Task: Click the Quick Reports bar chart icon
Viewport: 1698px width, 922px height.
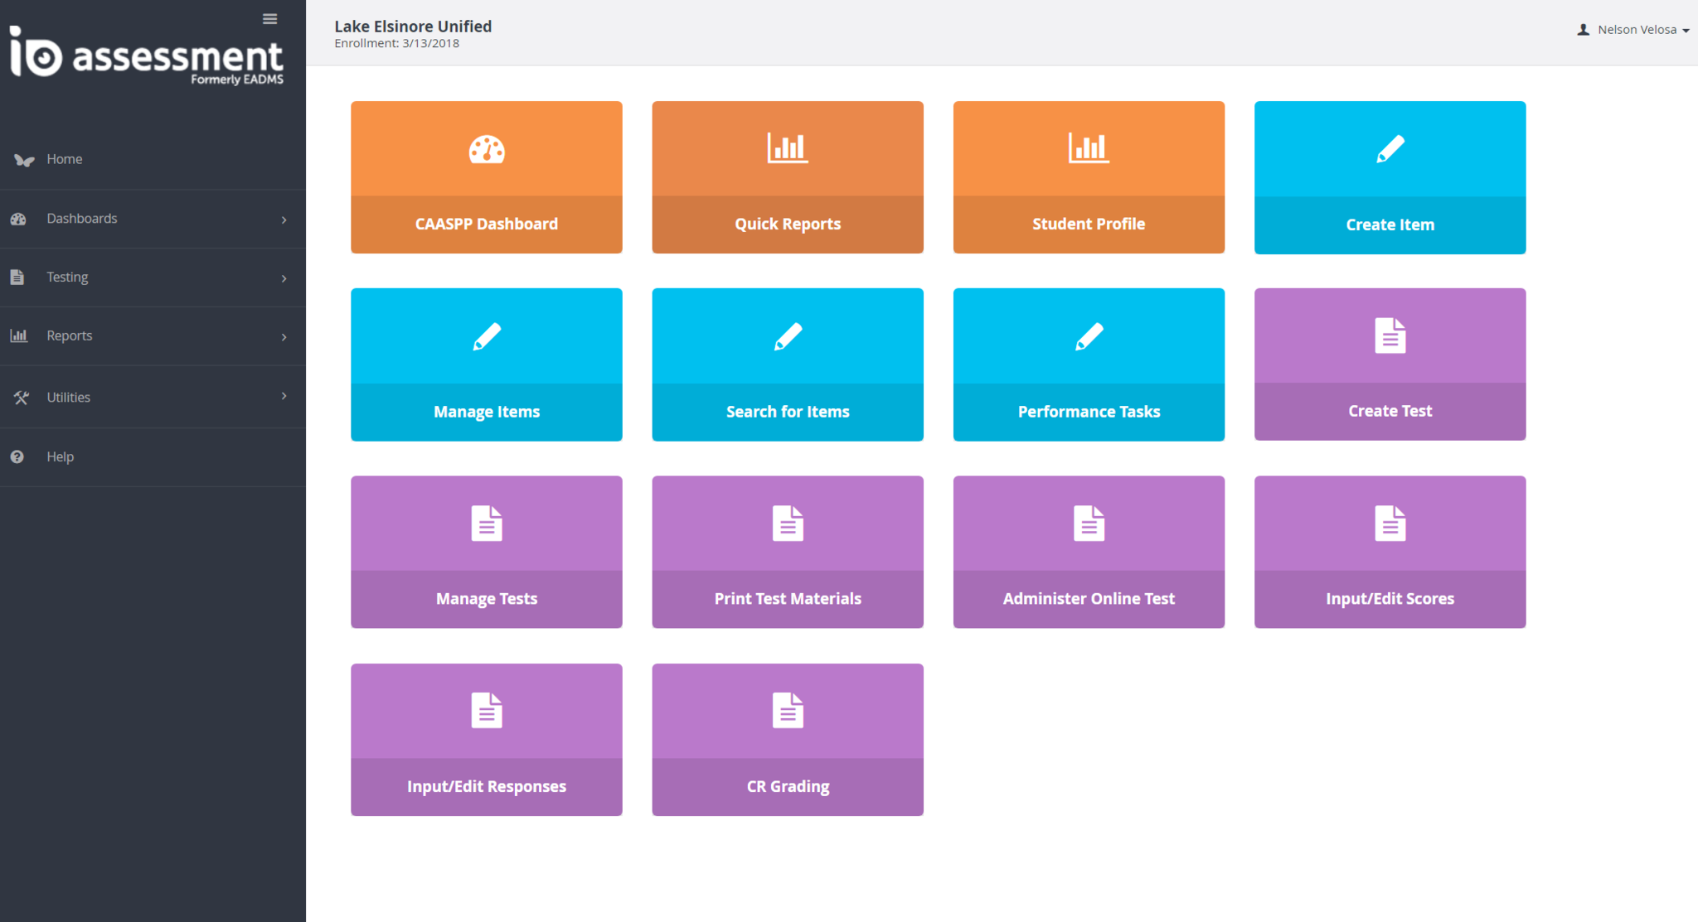Action: pos(787,148)
